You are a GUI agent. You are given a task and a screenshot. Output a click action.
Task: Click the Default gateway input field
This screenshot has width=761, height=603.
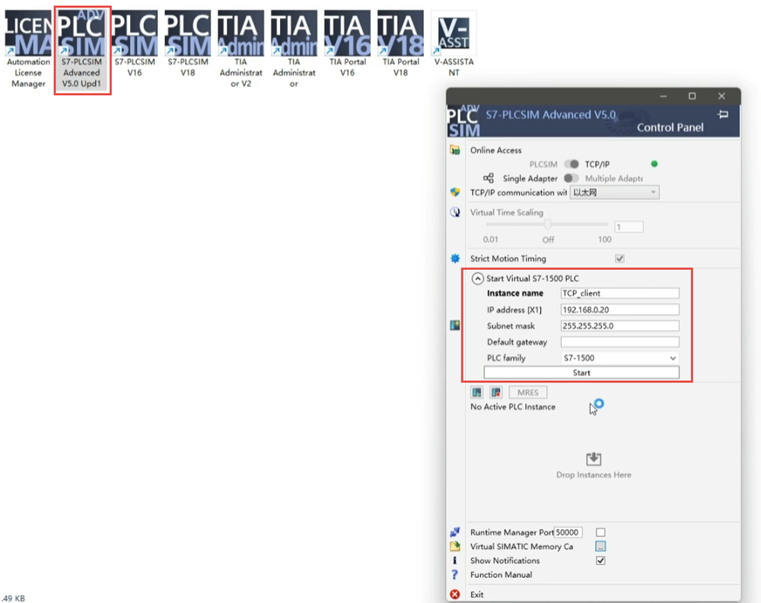619,342
